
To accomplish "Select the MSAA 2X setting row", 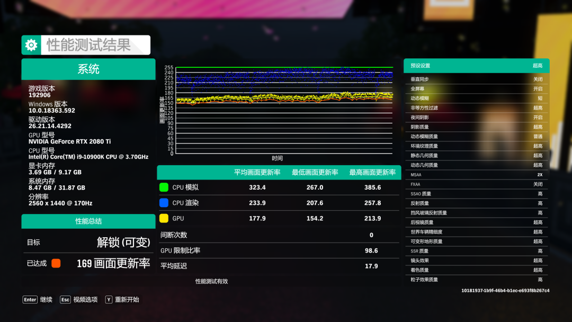I will tap(477, 175).
